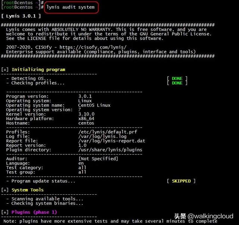Click the program version value 3.0.1
The width and height of the screenshot is (239, 225).
pos(85,96)
